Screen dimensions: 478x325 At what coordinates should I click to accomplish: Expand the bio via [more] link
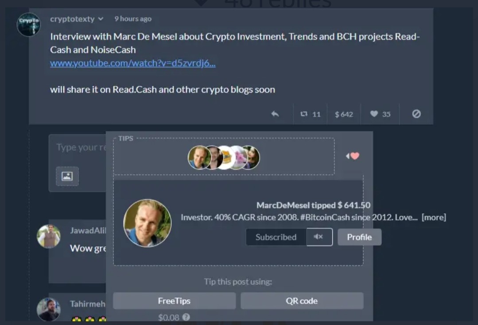[x=434, y=217]
